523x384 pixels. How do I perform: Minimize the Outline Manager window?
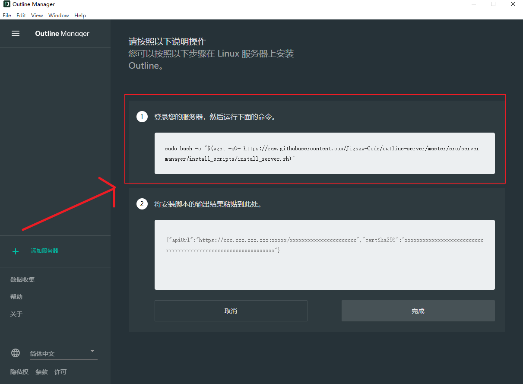[x=473, y=4]
